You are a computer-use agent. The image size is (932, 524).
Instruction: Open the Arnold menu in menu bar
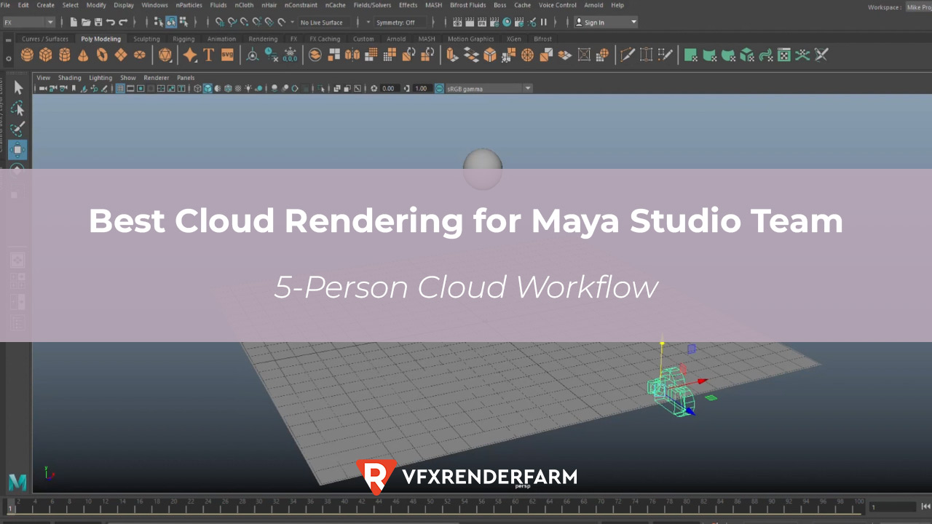click(x=593, y=5)
